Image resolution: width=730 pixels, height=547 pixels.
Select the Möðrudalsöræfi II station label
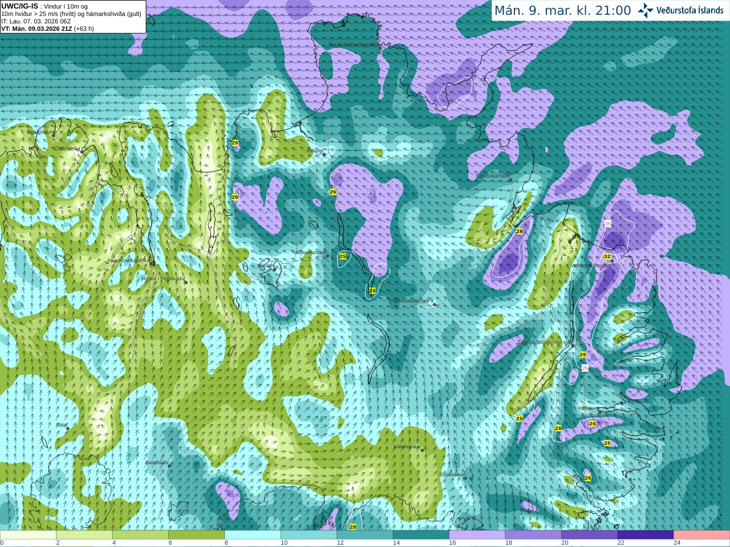tap(413, 300)
